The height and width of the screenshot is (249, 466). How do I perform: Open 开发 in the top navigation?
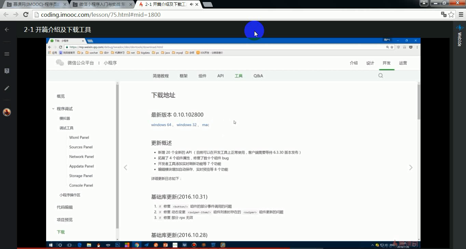(x=386, y=63)
